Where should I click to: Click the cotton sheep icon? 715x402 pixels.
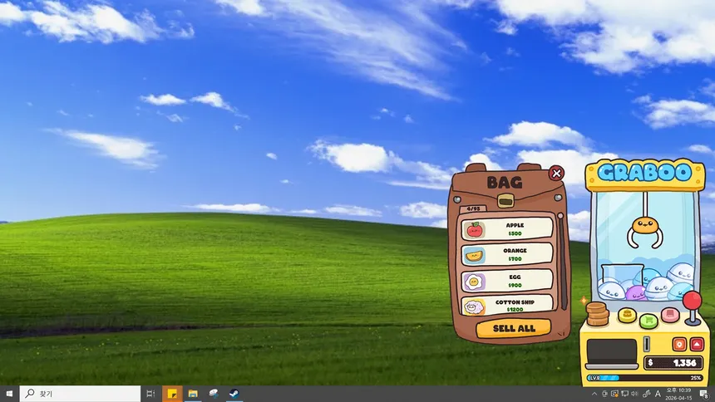pyautogui.click(x=474, y=306)
